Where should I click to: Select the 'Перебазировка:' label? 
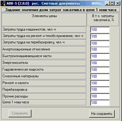44,90
